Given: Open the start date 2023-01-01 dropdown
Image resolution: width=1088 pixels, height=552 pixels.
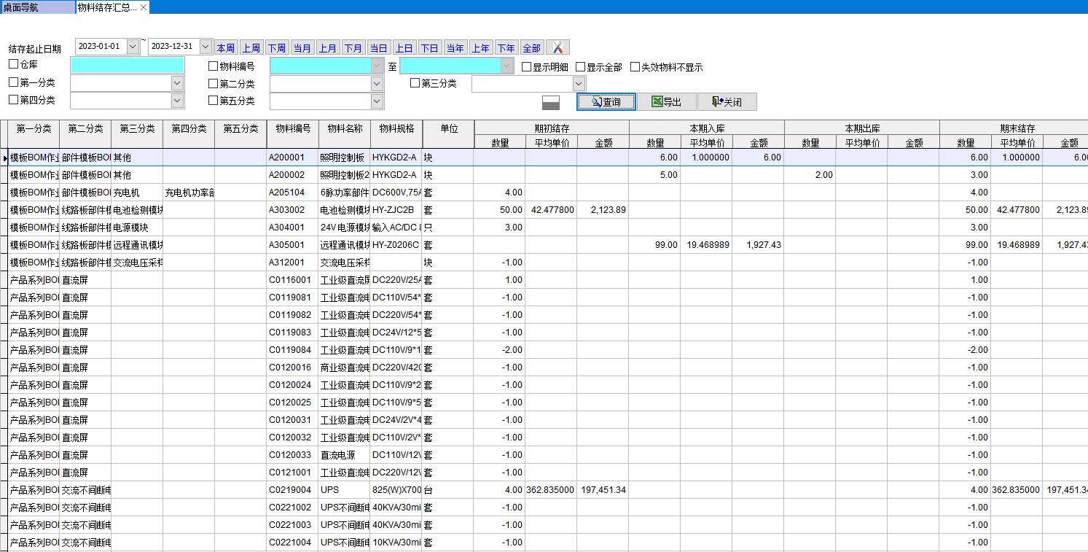Looking at the screenshot, I should pyautogui.click(x=133, y=46).
